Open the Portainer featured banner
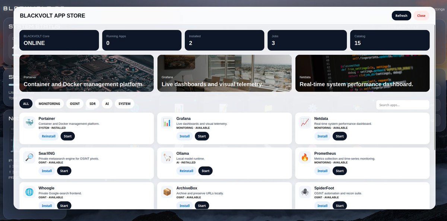The width and height of the screenshot is (447, 221). coord(86,73)
